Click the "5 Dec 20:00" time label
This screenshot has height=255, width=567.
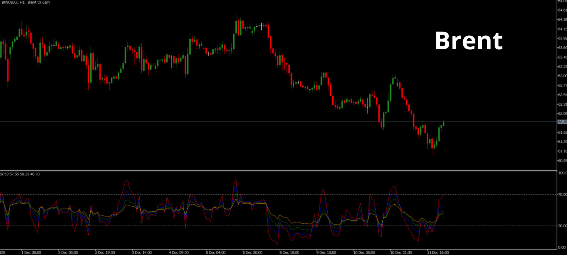click(x=252, y=253)
